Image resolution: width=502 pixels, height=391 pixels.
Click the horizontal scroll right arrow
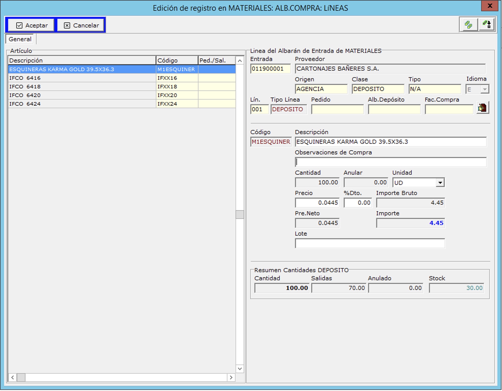(x=231, y=377)
